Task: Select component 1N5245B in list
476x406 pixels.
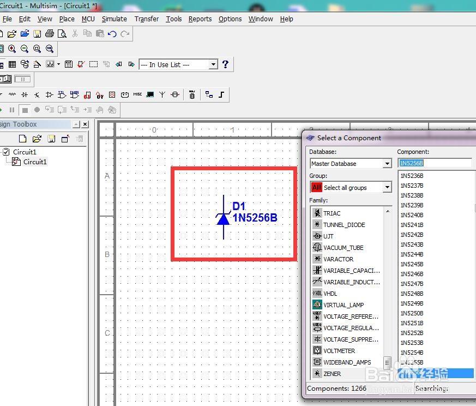Action: coord(412,264)
